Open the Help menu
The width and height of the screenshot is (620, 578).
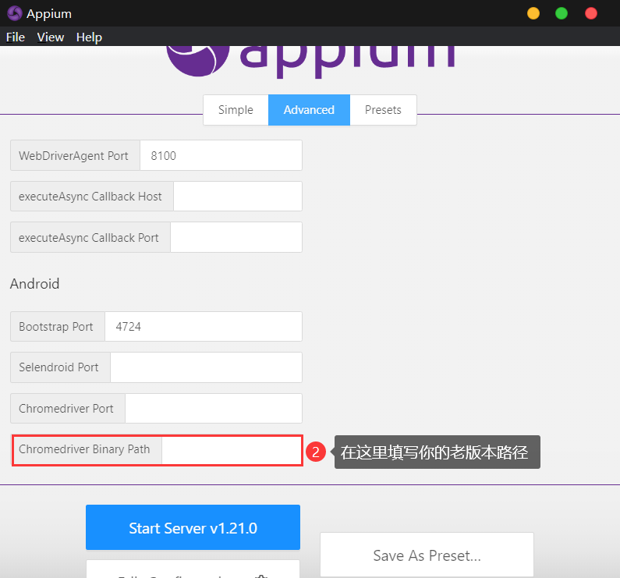coord(89,37)
